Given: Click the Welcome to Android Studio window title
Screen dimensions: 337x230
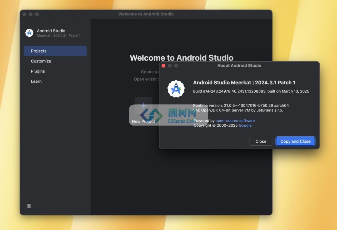Looking at the screenshot, I should [146, 14].
